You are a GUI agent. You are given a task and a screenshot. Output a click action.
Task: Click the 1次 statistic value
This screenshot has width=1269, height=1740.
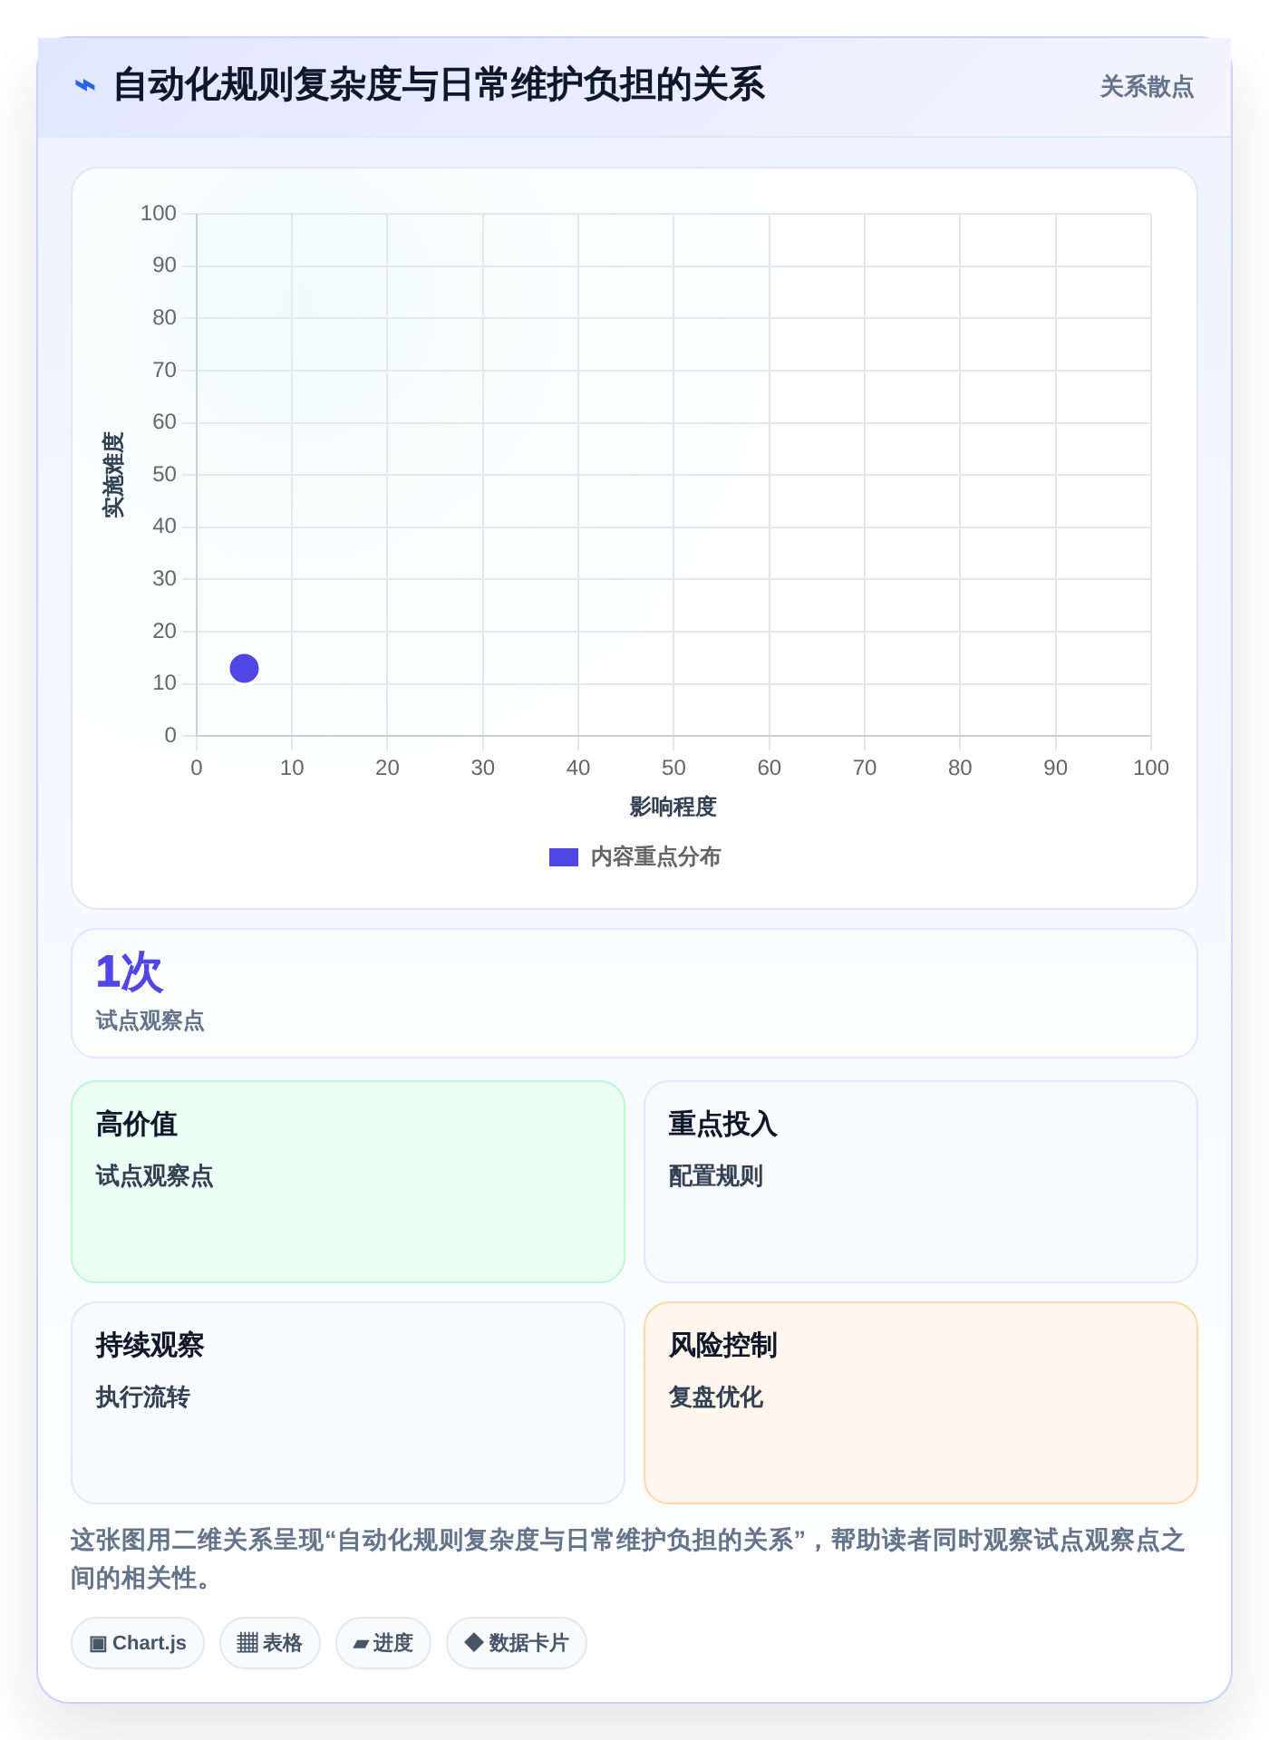tap(129, 972)
